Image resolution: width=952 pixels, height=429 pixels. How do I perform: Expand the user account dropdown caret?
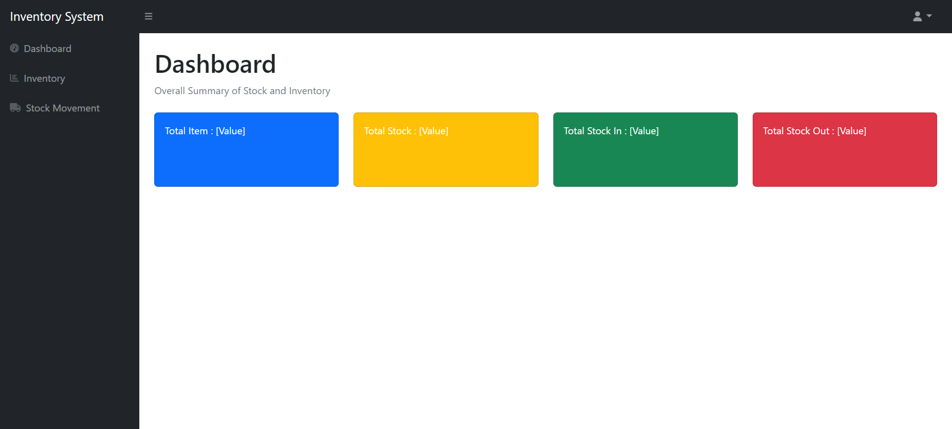(x=929, y=16)
